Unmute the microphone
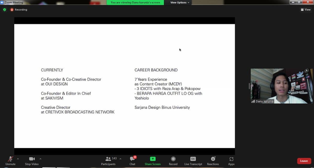The height and width of the screenshot is (168, 314). (x=10, y=160)
